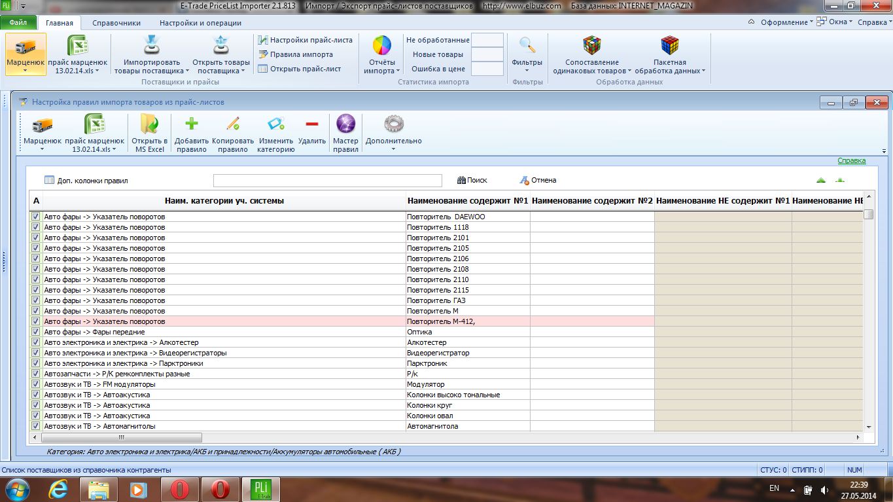Viewport: 893px width, 502px height.
Task: Open Windows Media Player from the taskbar
Action: click(139, 489)
